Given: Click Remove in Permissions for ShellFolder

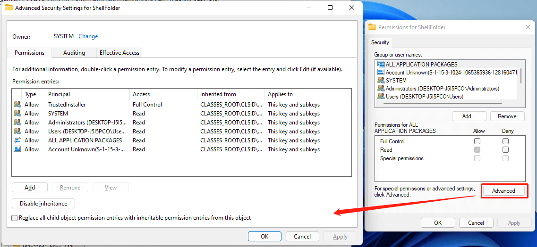Looking at the screenshot, I should point(507,116).
